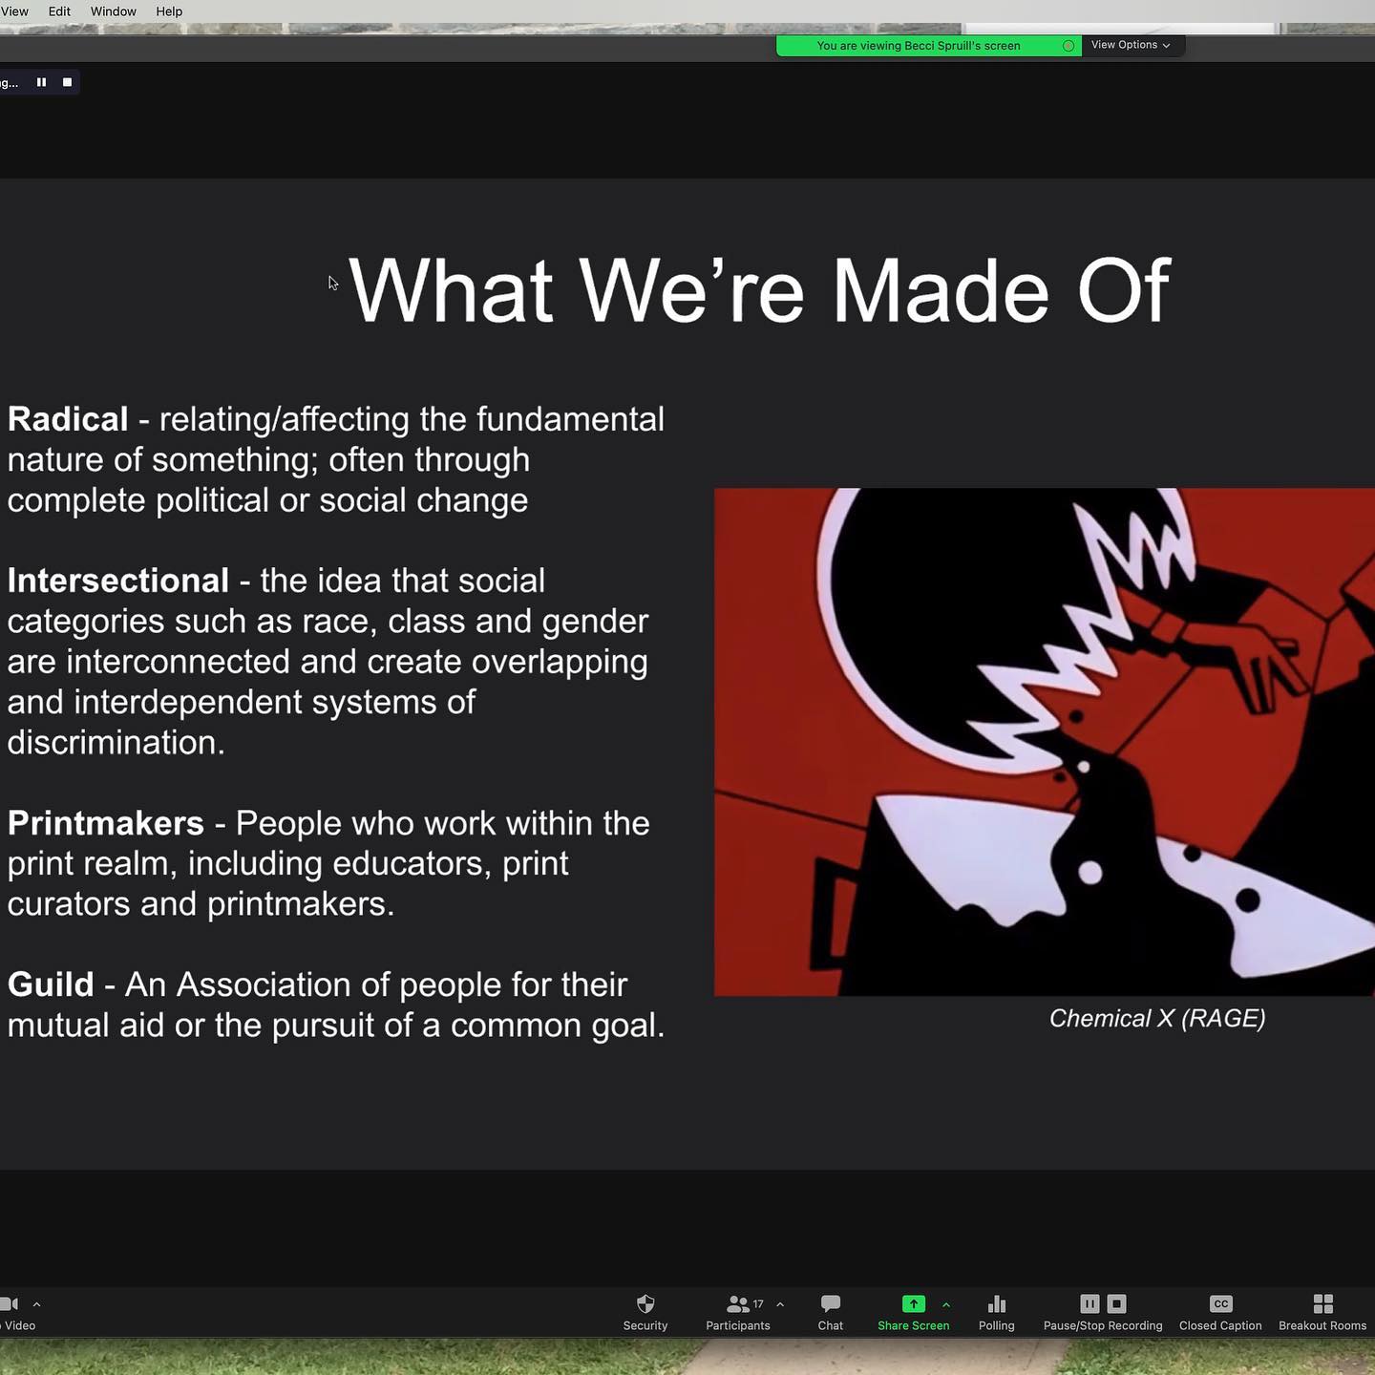
Task: Open Breakout Rooms
Action: 1322,1304
